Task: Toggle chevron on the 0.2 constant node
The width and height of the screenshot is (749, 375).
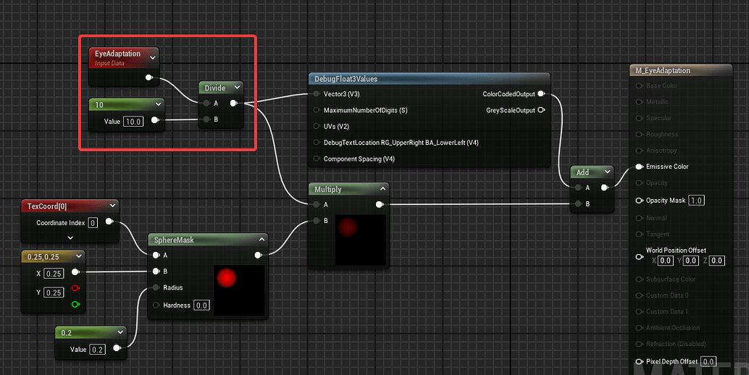Action: [x=120, y=332]
